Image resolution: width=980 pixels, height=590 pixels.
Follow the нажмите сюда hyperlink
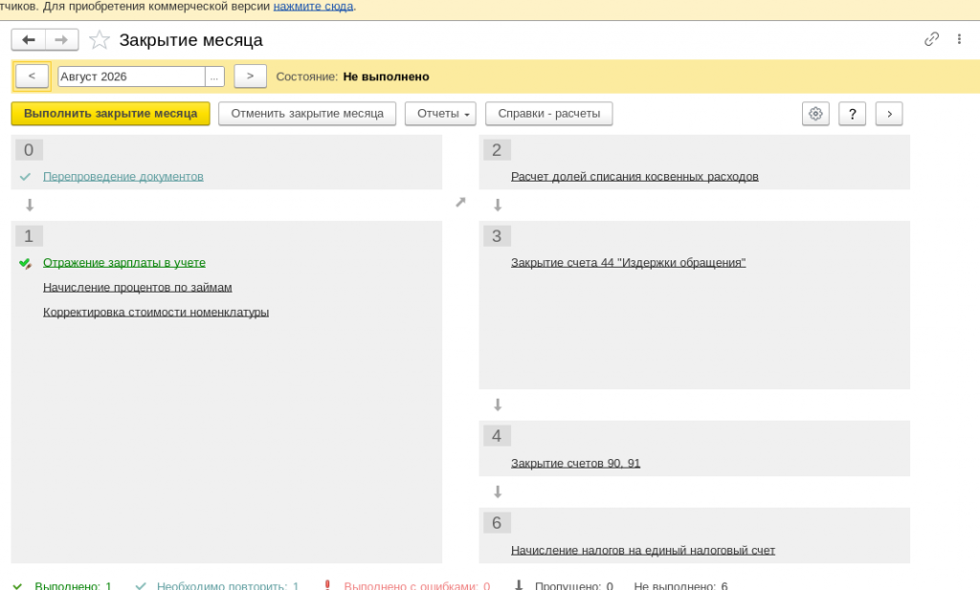(313, 7)
